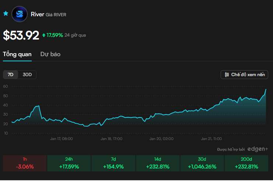The width and height of the screenshot is (273, 181).
Task: Click the Jan 17, 08:00 axis label
Action: (62, 139)
